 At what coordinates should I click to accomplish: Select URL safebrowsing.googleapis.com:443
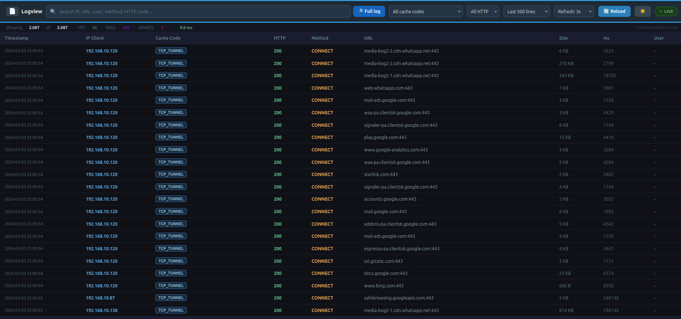[399, 298]
